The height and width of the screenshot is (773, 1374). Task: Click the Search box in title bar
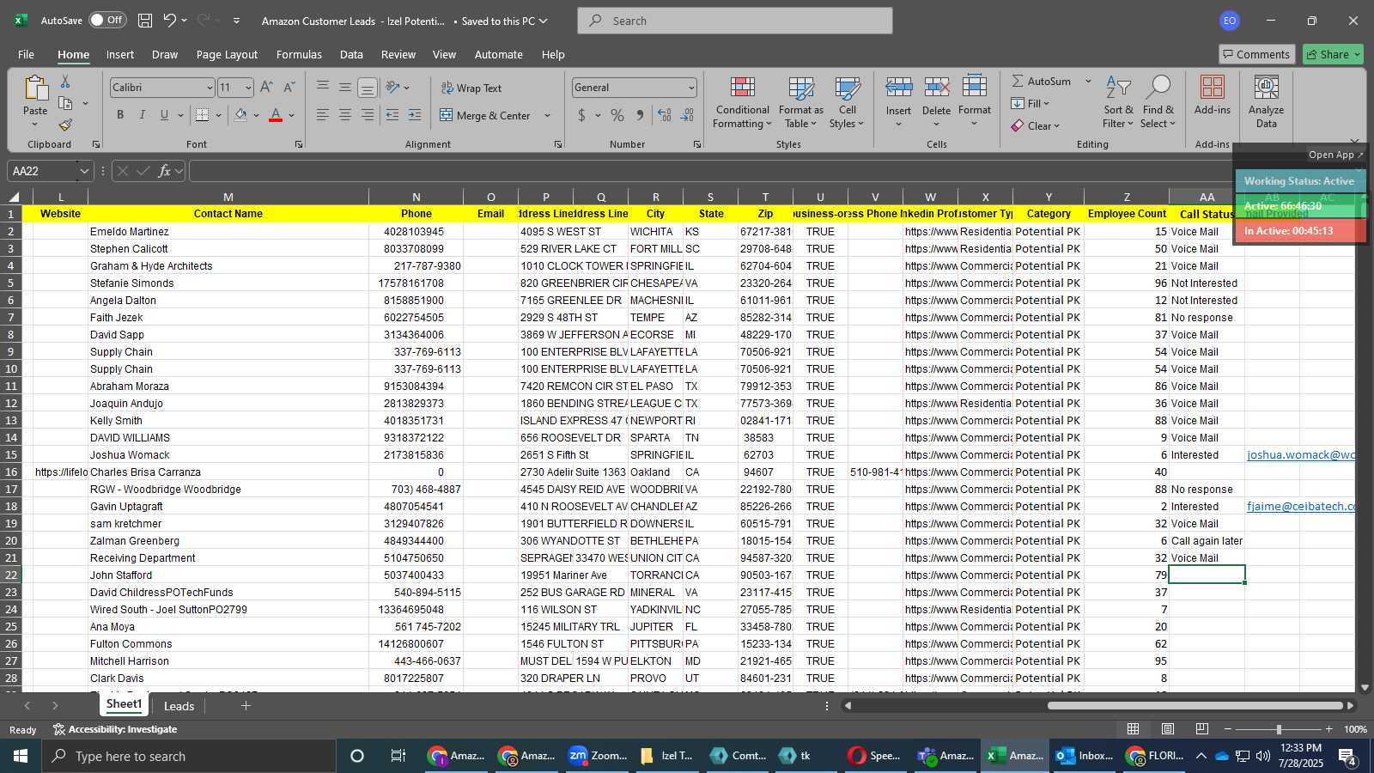click(x=735, y=21)
